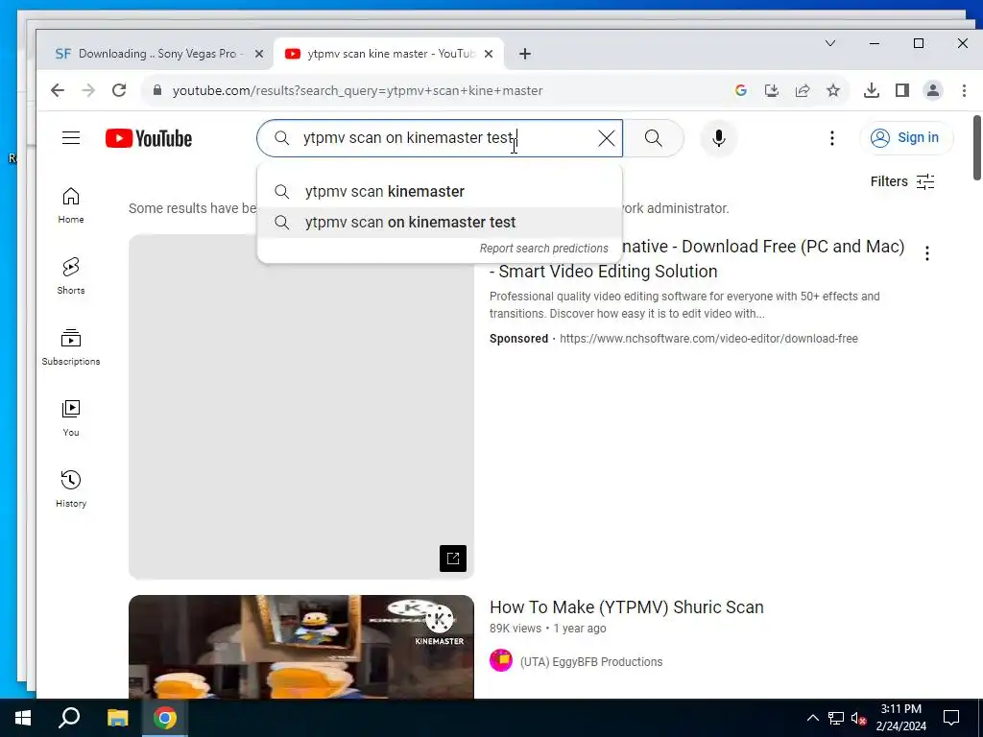This screenshot has height=737, width=983.
Task: Open the Windows Start menu
Action: pos(23,718)
